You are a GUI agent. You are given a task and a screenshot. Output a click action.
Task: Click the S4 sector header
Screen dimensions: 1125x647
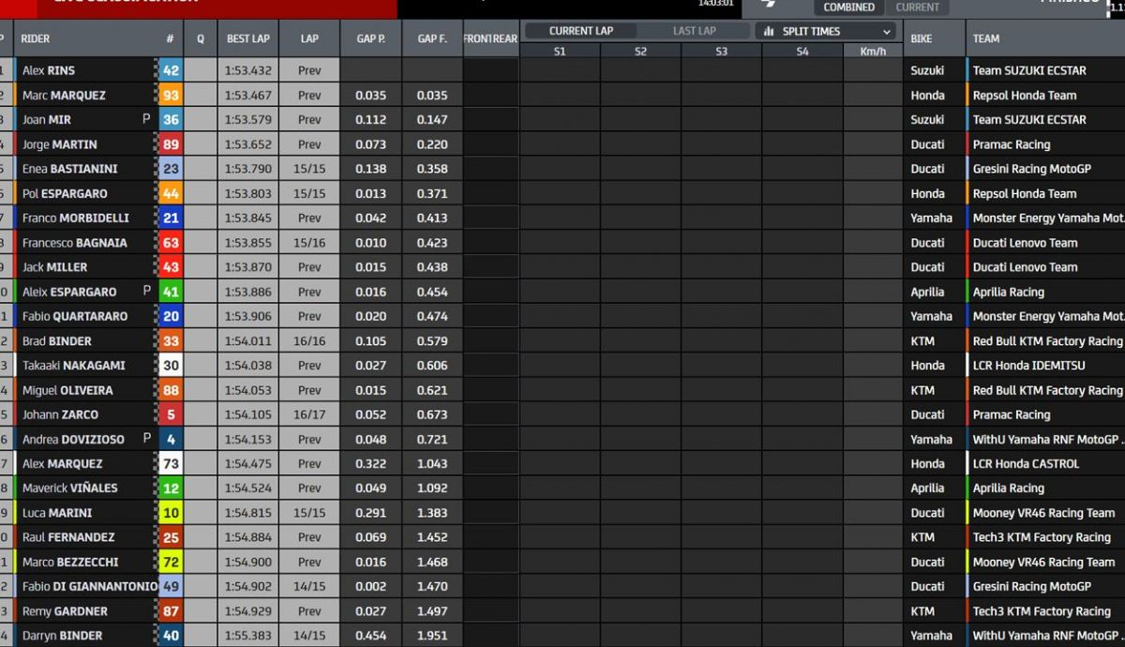802,52
